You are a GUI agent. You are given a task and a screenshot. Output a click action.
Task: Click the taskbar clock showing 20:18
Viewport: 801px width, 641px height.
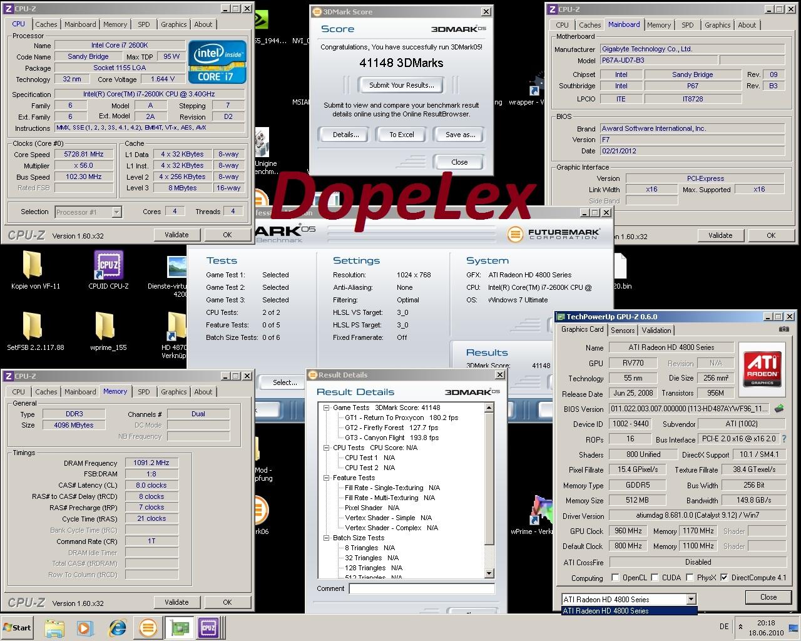pos(765,627)
